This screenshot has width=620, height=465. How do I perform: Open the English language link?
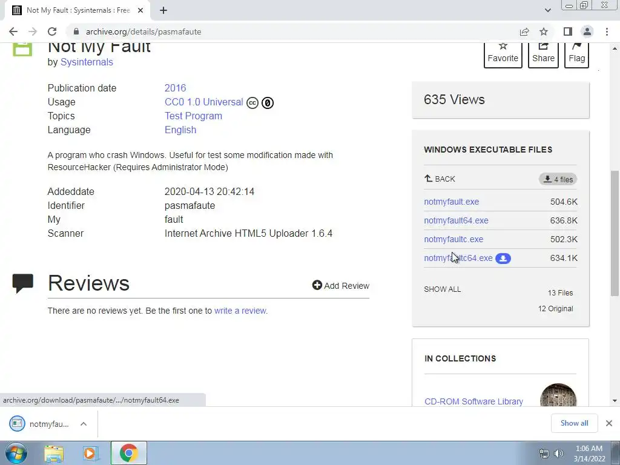[x=180, y=130]
